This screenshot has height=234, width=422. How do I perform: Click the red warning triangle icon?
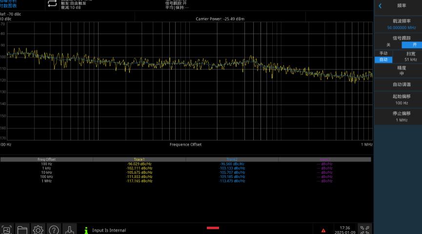[x=323, y=230]
